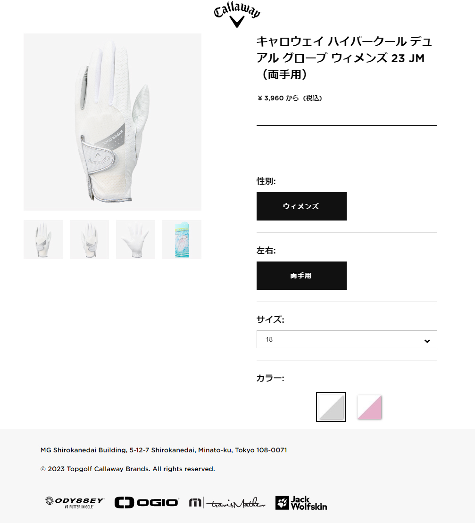Choose the white and silver color swatch

tap(331, 407)
